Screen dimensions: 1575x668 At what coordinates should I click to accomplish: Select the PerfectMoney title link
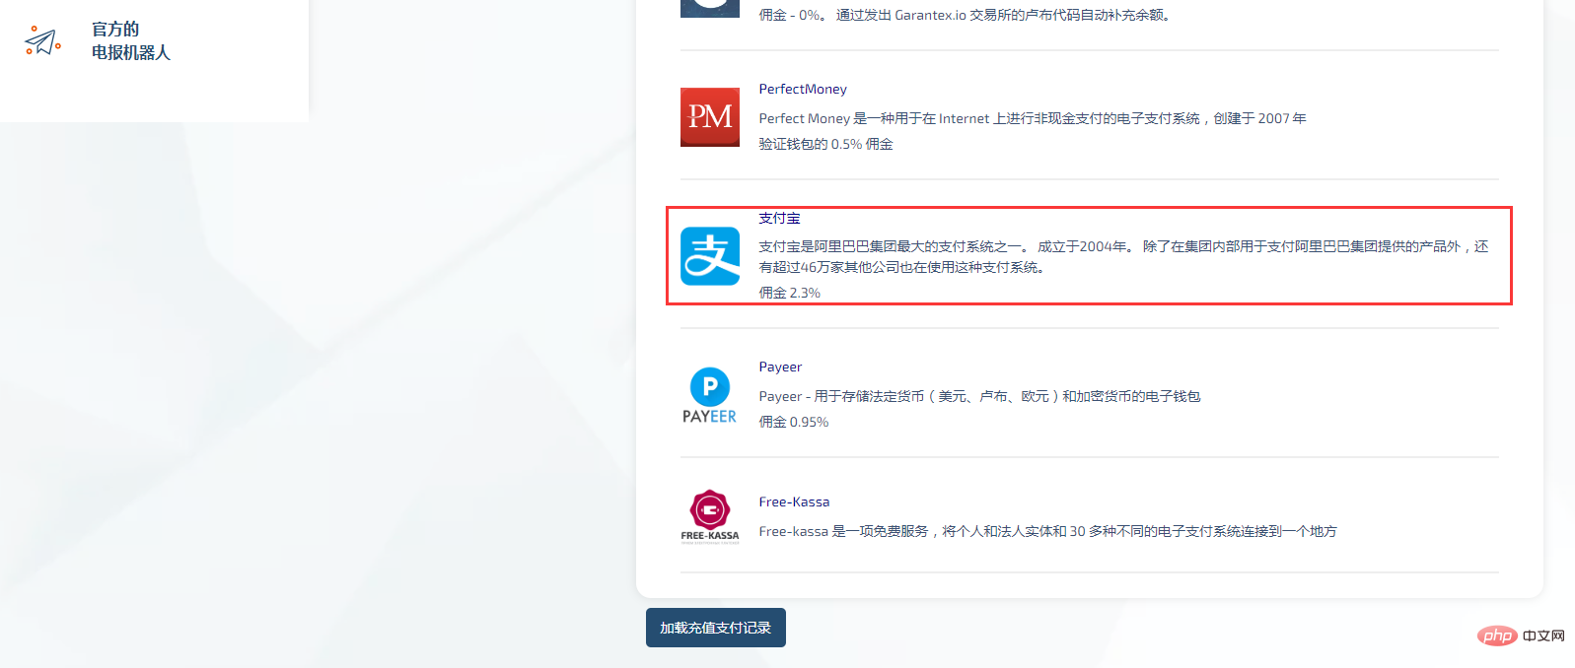[803, 89]
